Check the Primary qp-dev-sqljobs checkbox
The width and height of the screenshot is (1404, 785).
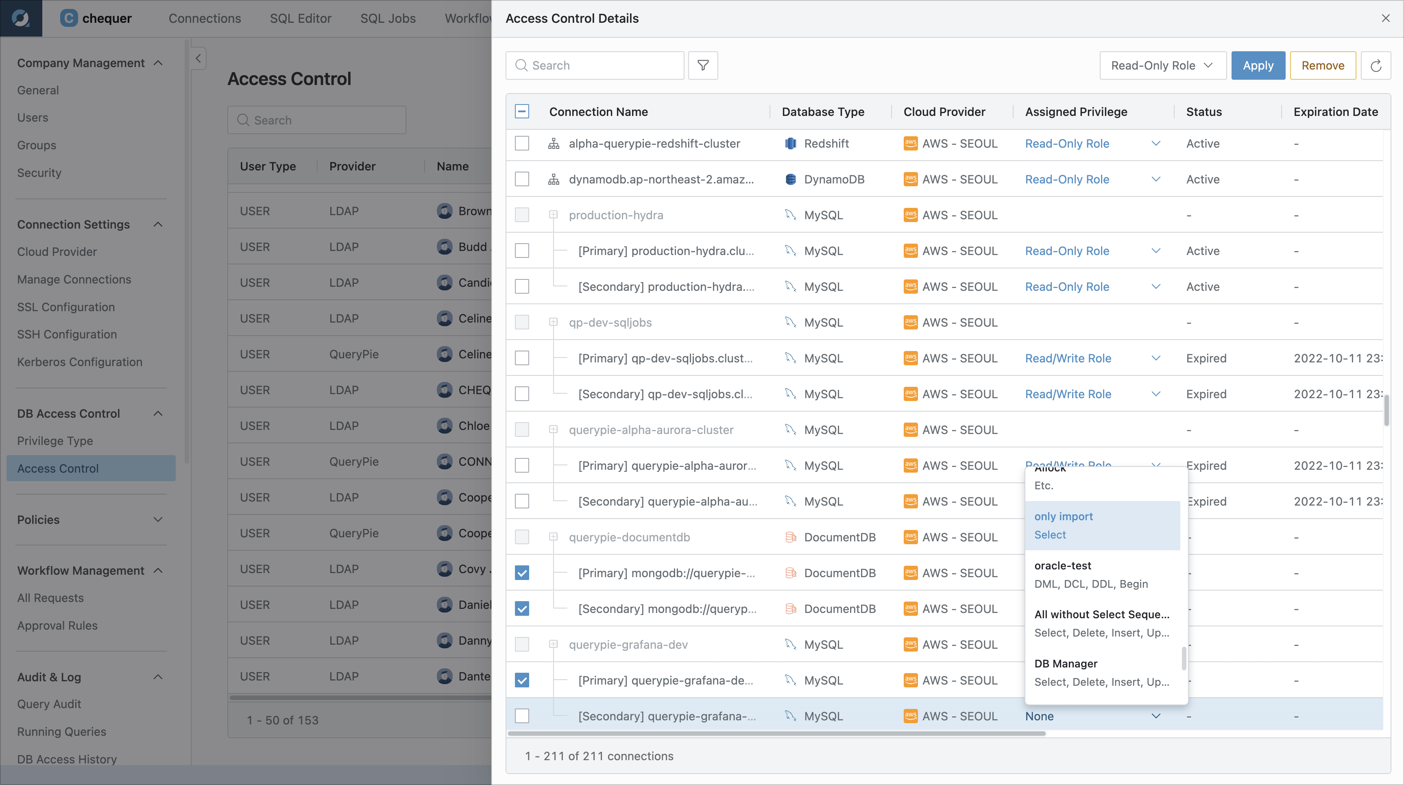[521, 358]
